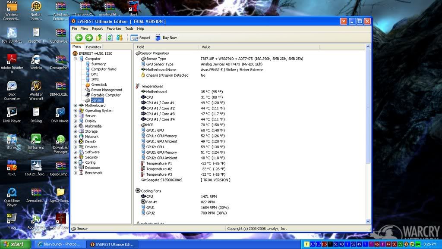Expand the Security tree node

tap(75, 157)
